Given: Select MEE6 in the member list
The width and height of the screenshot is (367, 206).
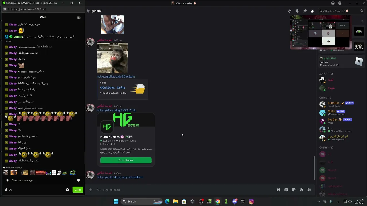Looking at the screenshot, I should coord(341,113).
